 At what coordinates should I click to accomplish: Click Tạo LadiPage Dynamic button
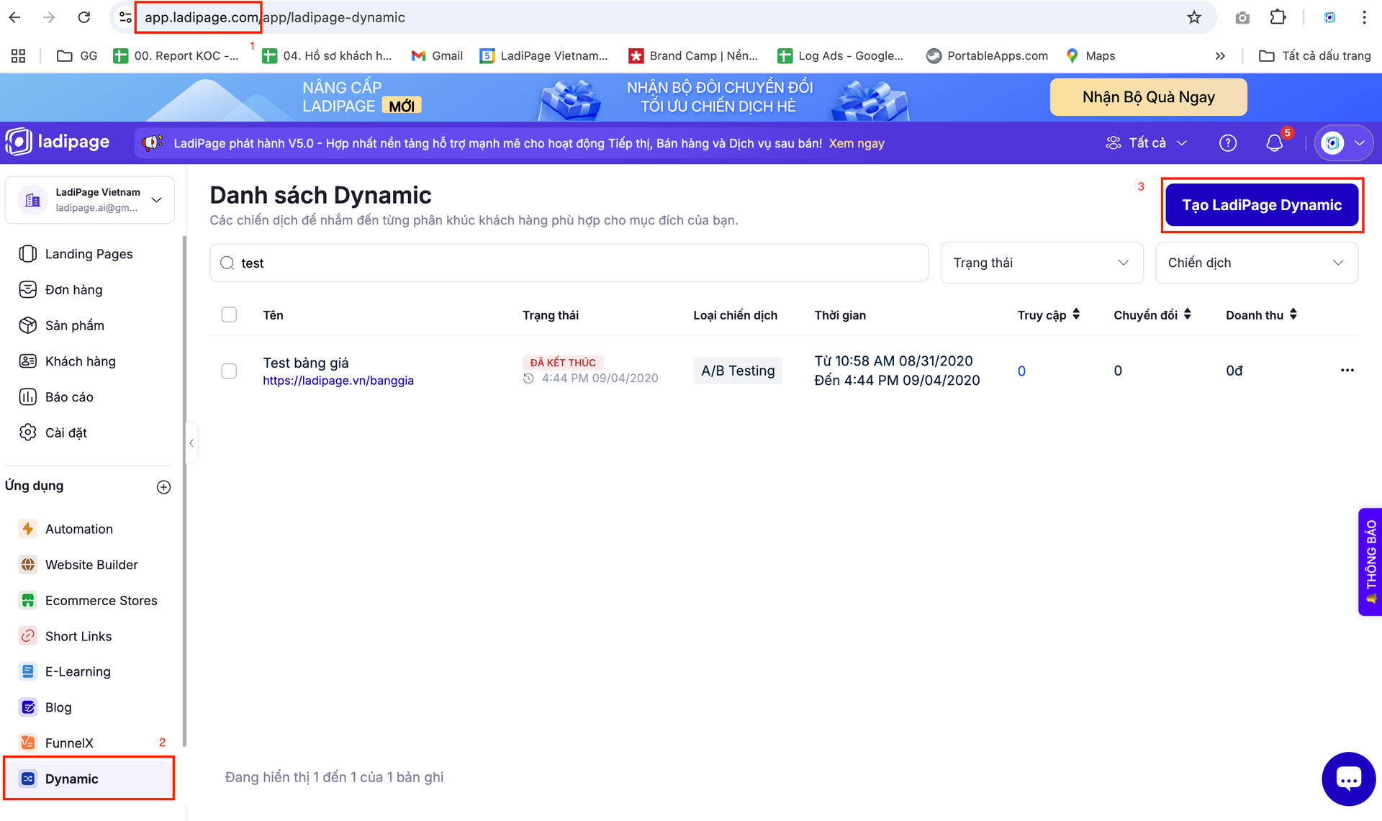[x=1262, y=205]
